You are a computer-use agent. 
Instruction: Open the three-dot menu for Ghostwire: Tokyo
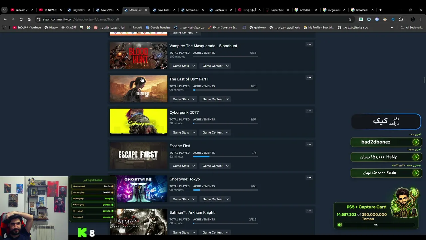309,178
